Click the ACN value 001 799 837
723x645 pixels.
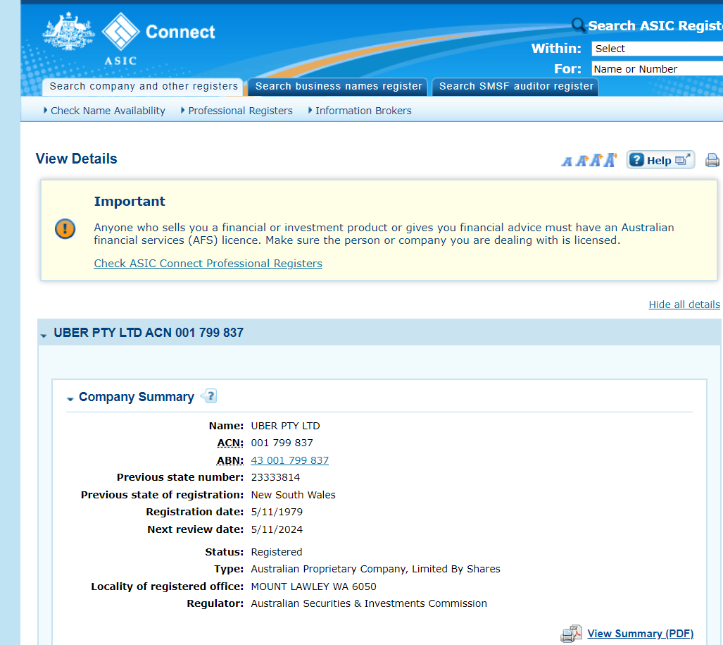282,443
